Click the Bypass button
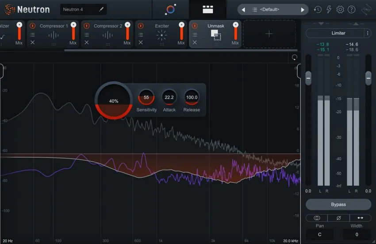Screen dimensions: 376x244 pos(338,205)
